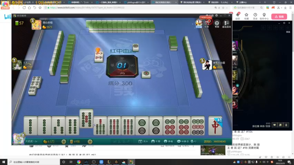
Task: Open the 流水 score record button
Action: coord(143,142)
